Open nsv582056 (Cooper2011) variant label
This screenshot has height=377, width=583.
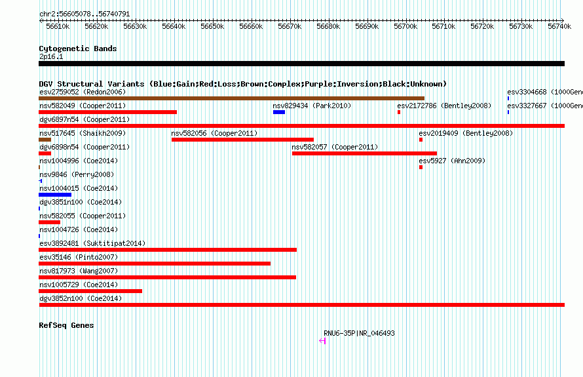[214, 133]
